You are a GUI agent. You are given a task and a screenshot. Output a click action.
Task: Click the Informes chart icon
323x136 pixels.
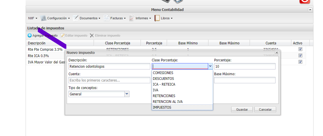132,18
